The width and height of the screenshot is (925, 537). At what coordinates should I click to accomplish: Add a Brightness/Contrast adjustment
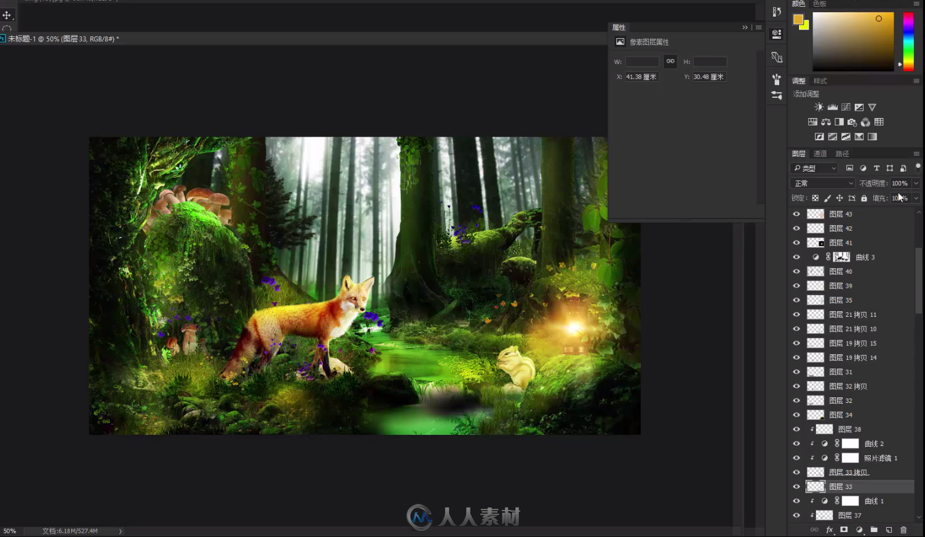[819, 107]
